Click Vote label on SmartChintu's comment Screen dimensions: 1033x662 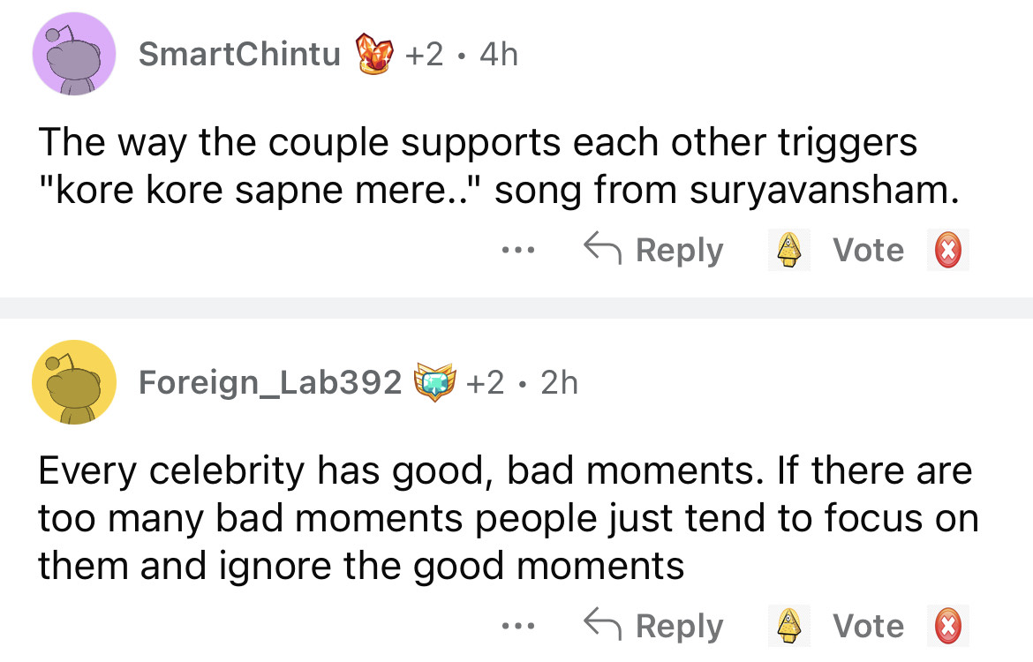[x=869, y=251]
